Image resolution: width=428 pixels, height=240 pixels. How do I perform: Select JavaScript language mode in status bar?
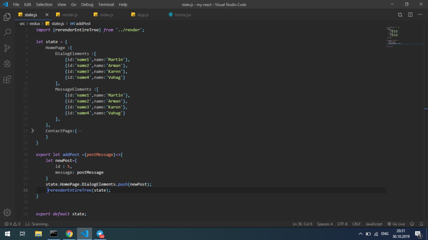(374, 224)
